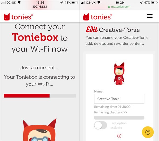Click the tonies logo on the right screen
Screen dimensions: 159x141
pyautogui.click(x=98, y=17)
